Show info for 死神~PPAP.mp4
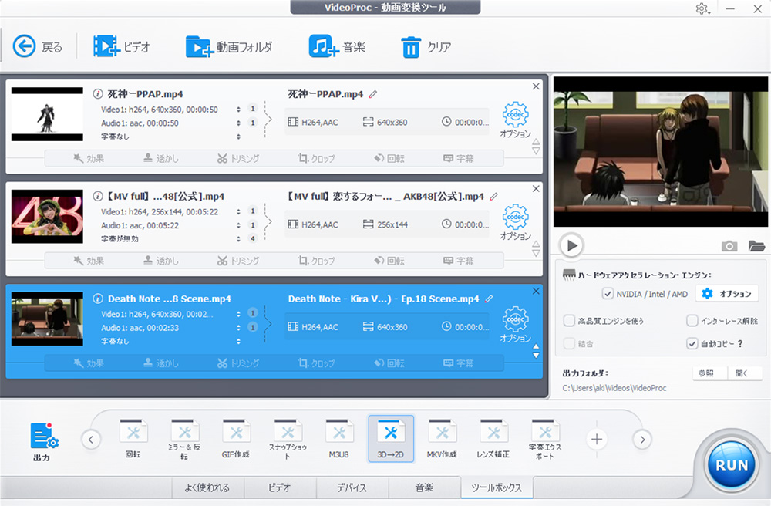 (x=98, y=93)
